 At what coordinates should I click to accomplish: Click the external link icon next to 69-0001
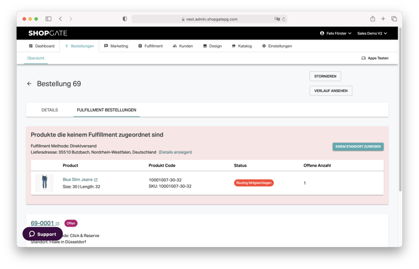(58, 223)
